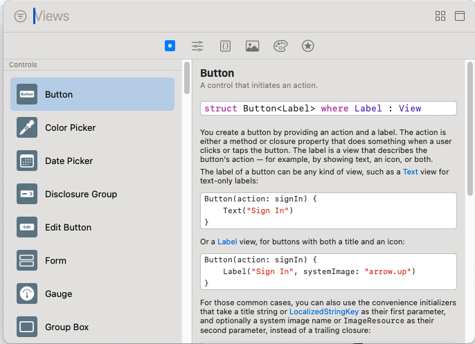The width and height of the screenshot is (475, 344).
Task: Click the Disclosure Group arrow icon
Action: (27, 194)
